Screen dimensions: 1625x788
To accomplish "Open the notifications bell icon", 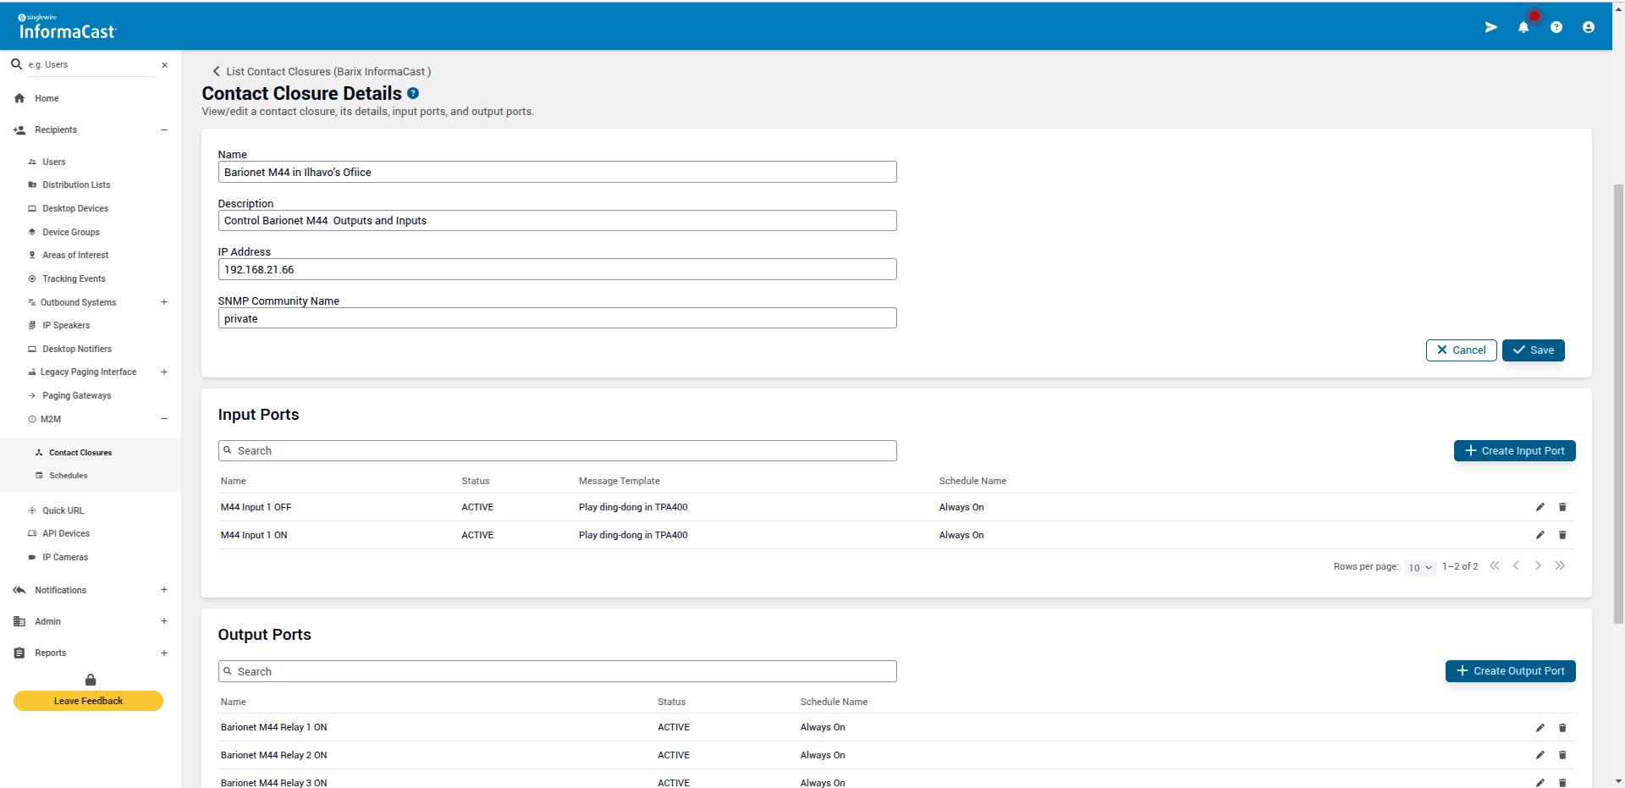I will [1523, 27].
